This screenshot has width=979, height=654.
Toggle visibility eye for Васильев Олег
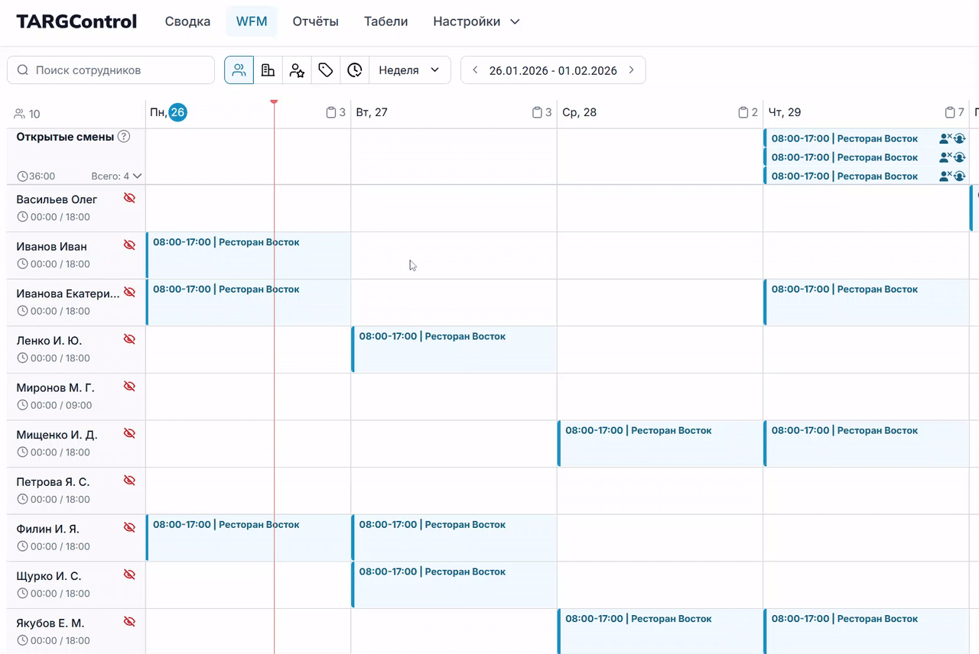(x=129, y=198)
